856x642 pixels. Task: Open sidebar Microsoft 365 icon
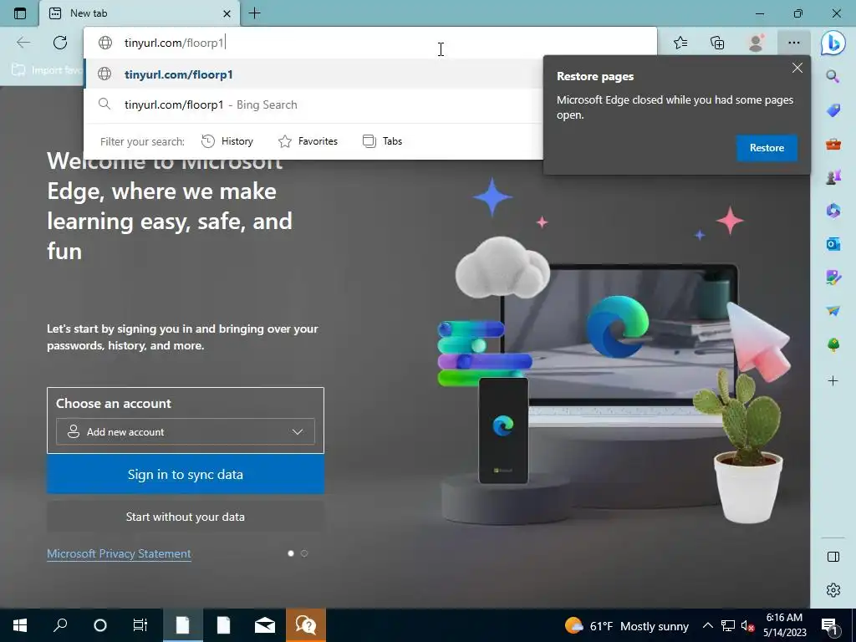click(x=833, y=210)
